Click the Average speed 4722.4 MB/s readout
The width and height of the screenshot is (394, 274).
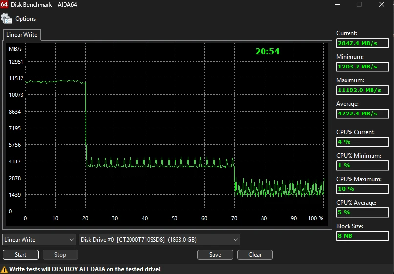[363, 114]
